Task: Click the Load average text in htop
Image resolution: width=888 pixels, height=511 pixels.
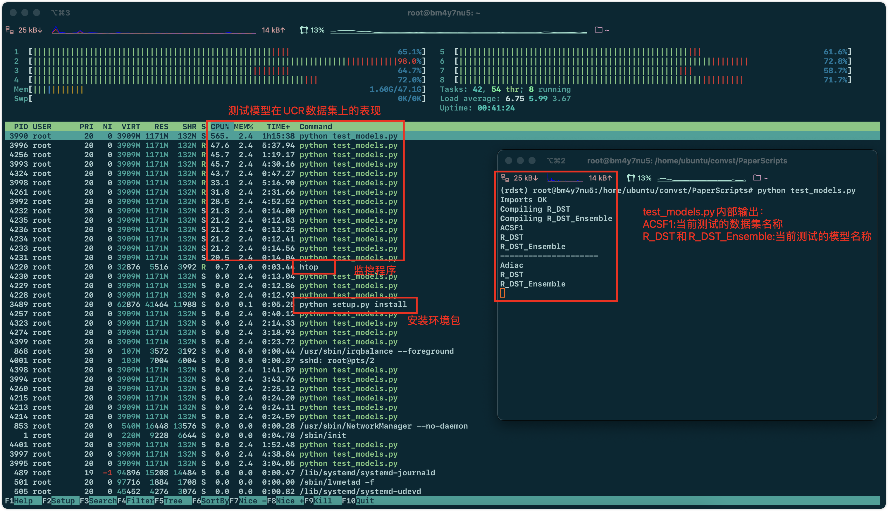Action: [505, 99]
